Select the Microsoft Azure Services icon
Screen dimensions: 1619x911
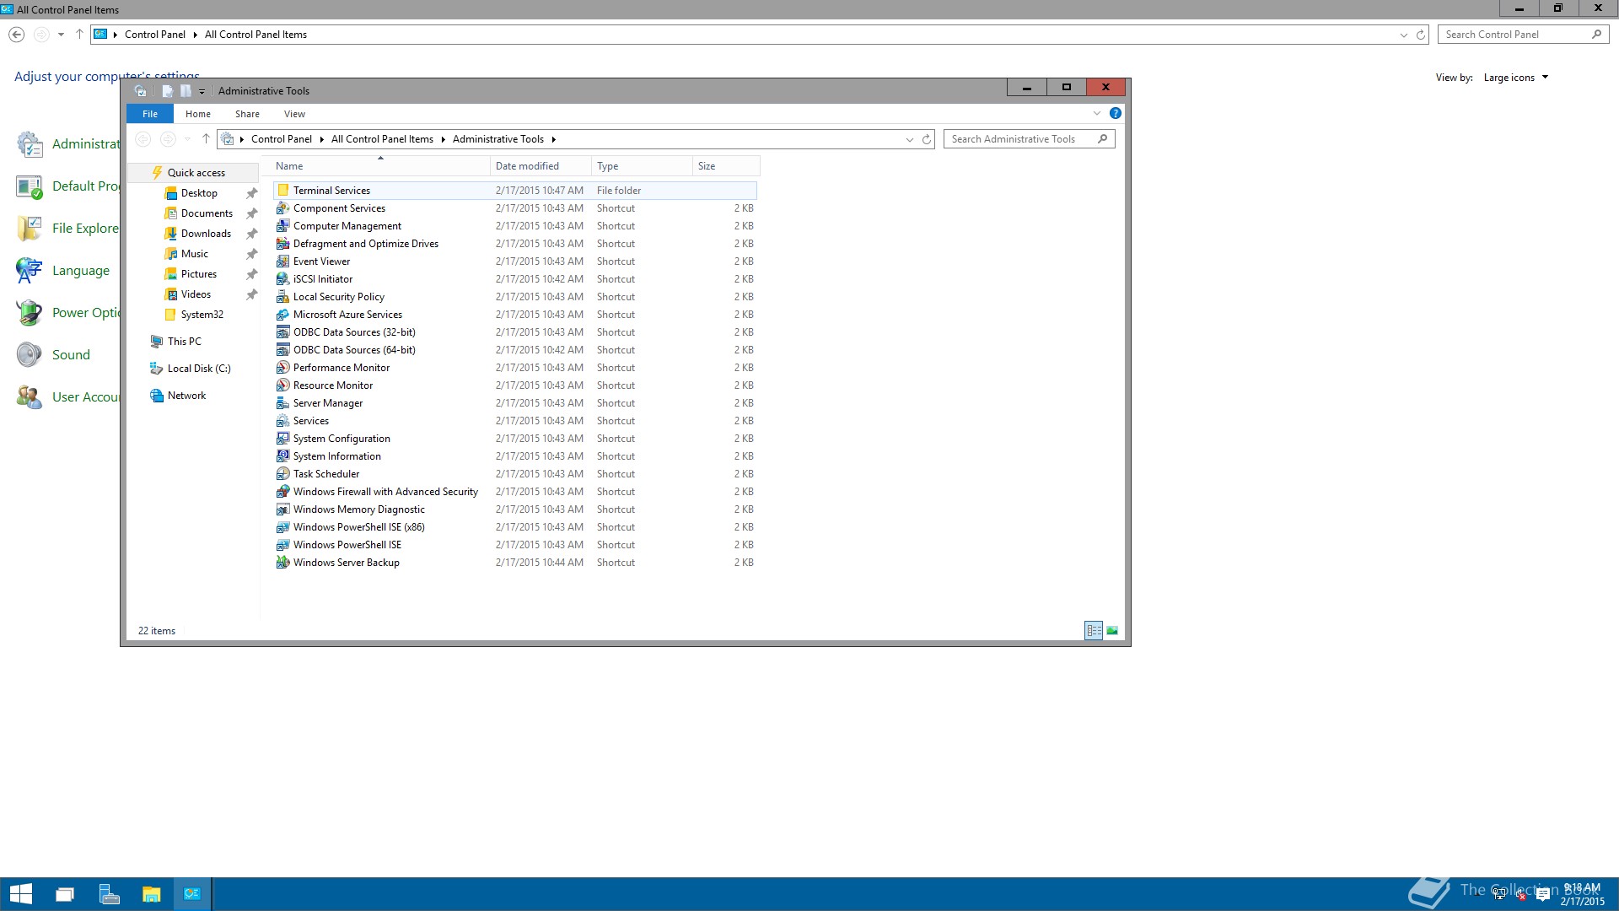pyautogui.click(x=283, y=315)
